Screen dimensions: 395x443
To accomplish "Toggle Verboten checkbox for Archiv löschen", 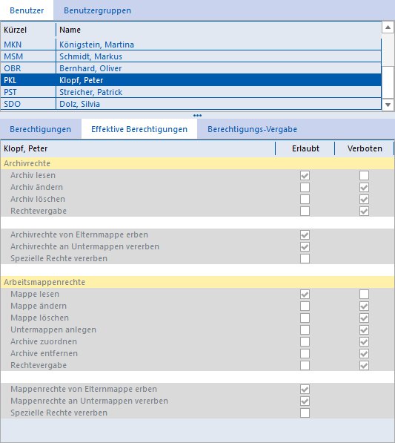I will point(364,199).
